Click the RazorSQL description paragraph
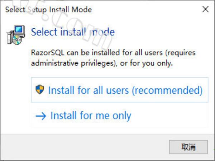Image resolution: width=215 pixels, height=161 pixels. (113, 58)
